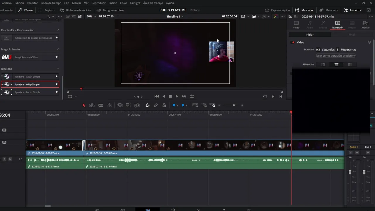Open viewer zoom 30% dropdown
This screenshot has width=375, height=211.
91,16
